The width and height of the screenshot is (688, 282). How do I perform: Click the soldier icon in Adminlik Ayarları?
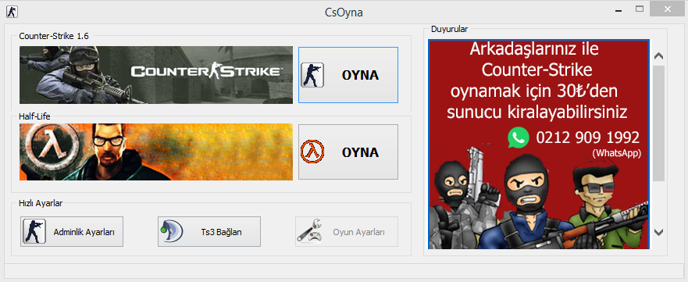pyautogui.click(x=34, y=231)
